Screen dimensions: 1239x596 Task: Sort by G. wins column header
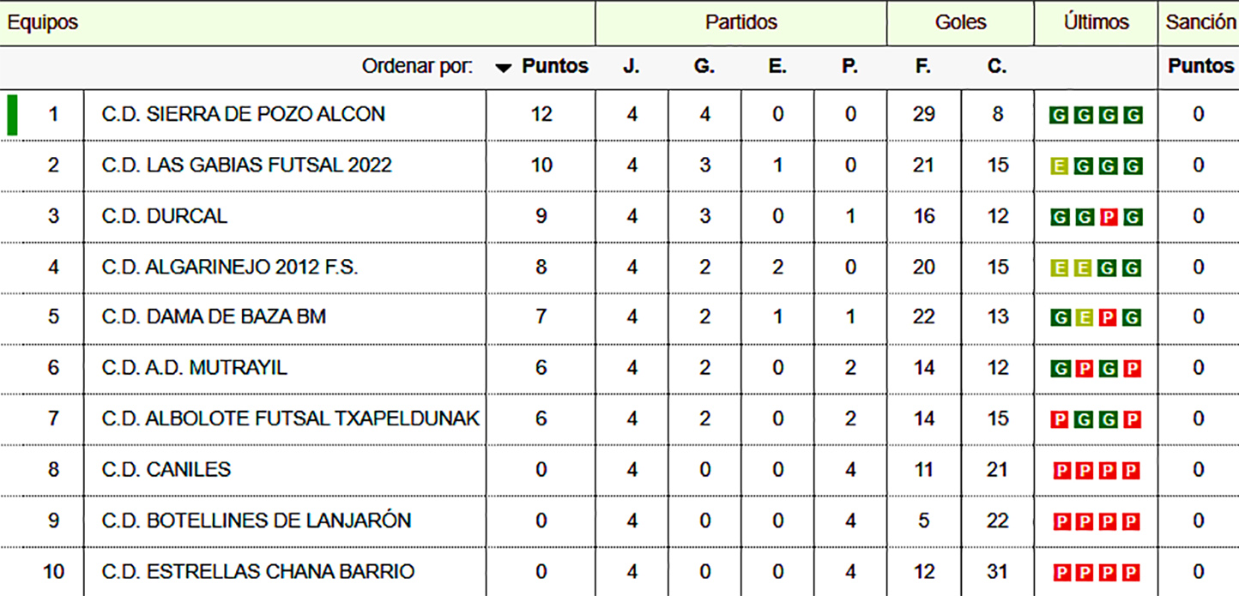(x=704, y=67)
